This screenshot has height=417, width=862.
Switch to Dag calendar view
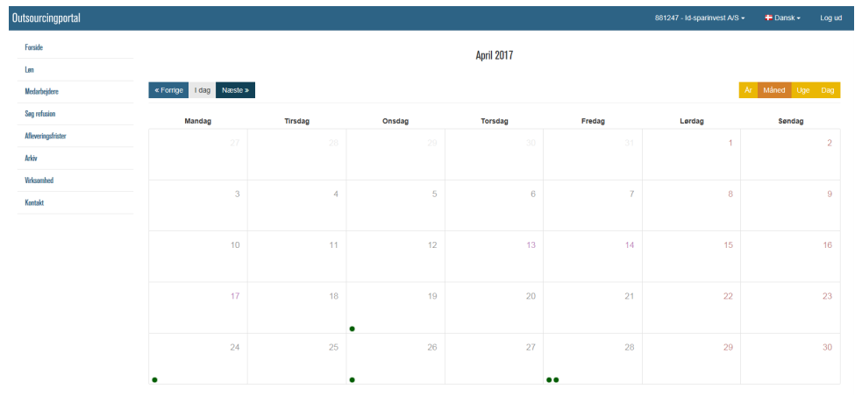[828, 90]
